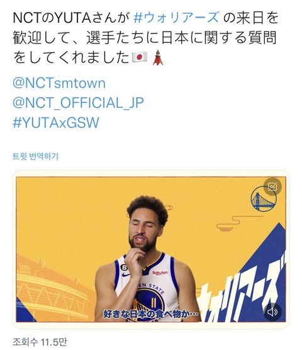
Task: Unmute the video with the speaker icon
Action: 272,312
